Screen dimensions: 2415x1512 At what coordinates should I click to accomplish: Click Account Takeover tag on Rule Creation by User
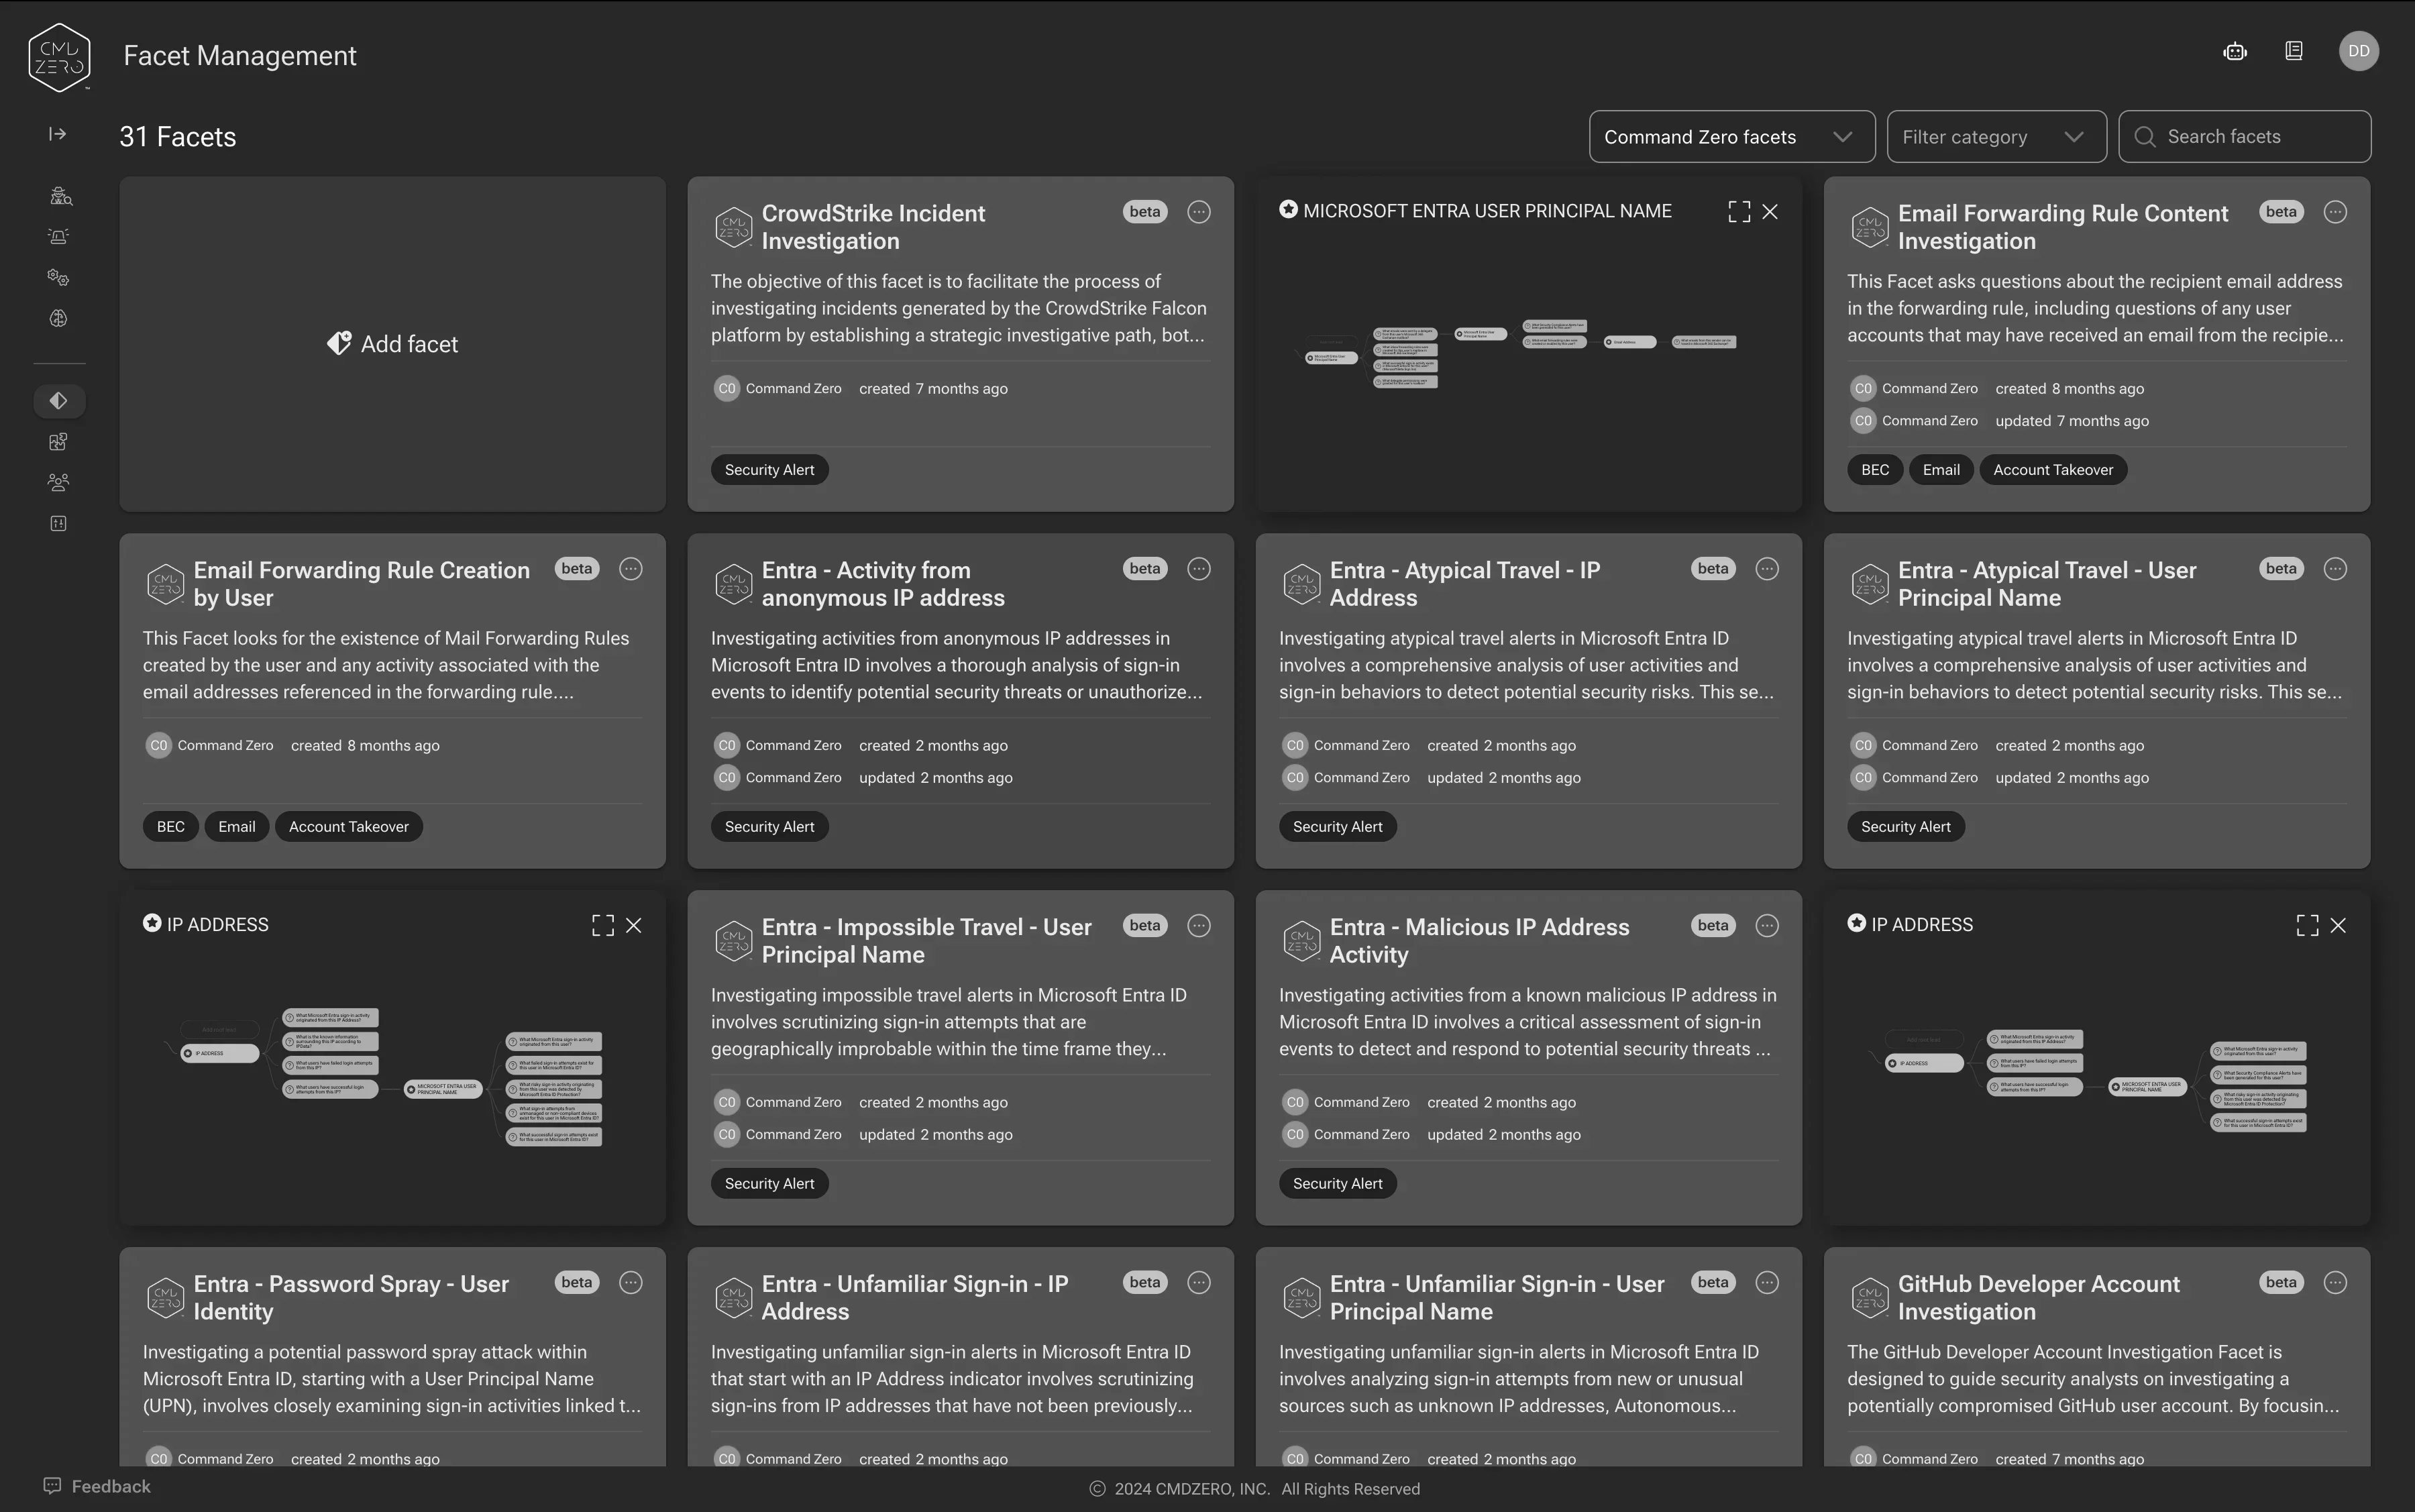[x=349, y=827]
